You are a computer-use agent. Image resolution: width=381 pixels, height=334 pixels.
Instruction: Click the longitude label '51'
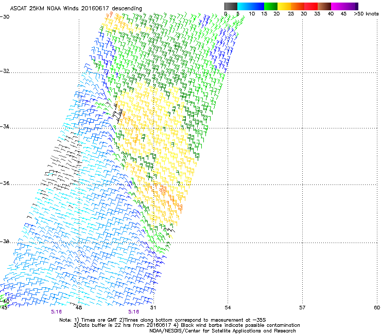tap(153, 308)
